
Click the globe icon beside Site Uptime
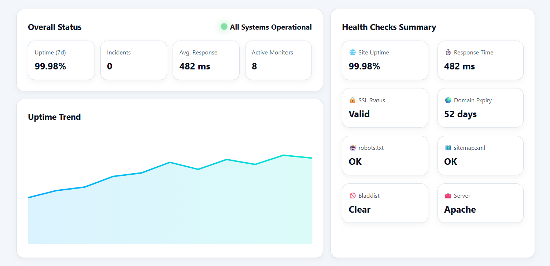(352, 52)
